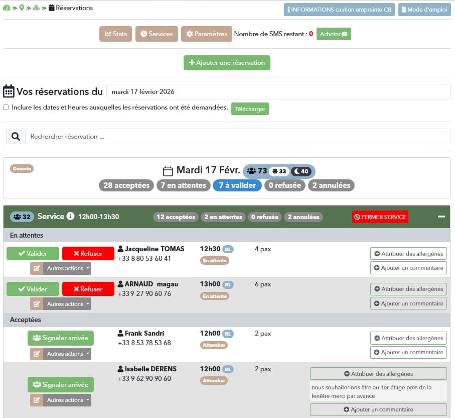Validate ARNAUD magau reservation

pos(33,289)
